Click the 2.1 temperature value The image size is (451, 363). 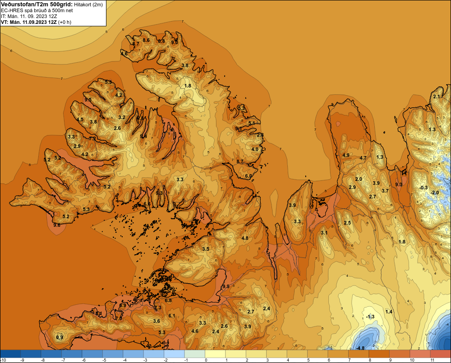tap(437, 96)
